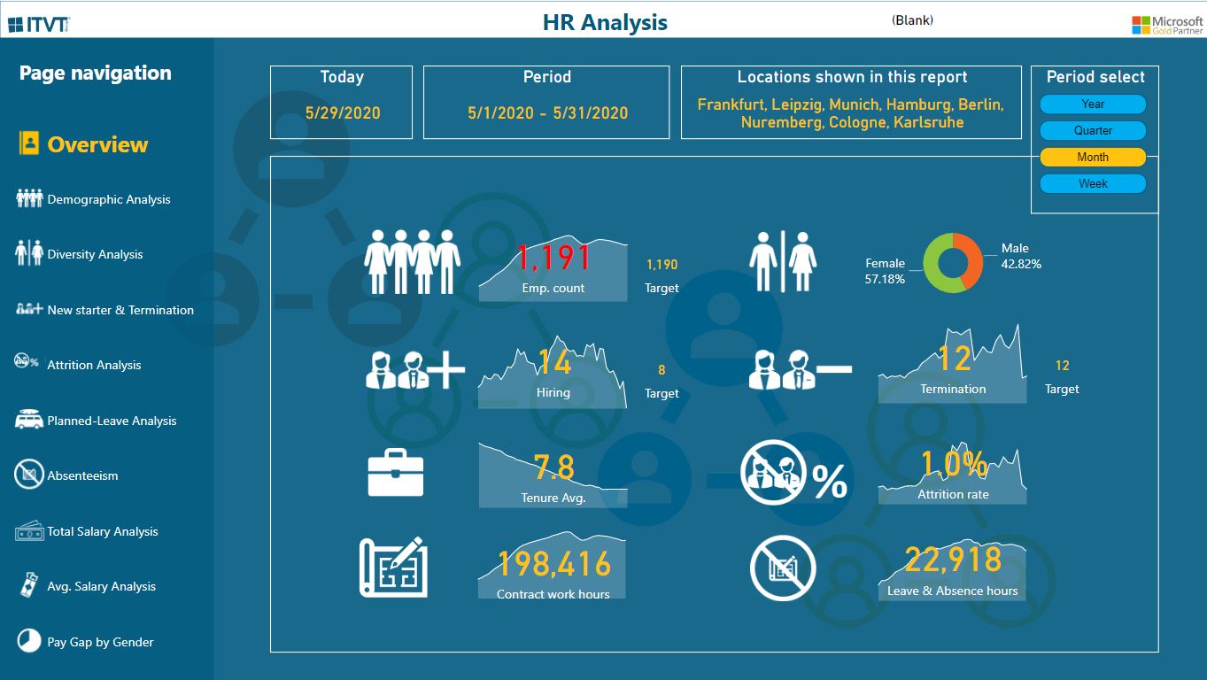
Task: Open Avg. Salary Analysis page
Action: (x=101, y=586)
